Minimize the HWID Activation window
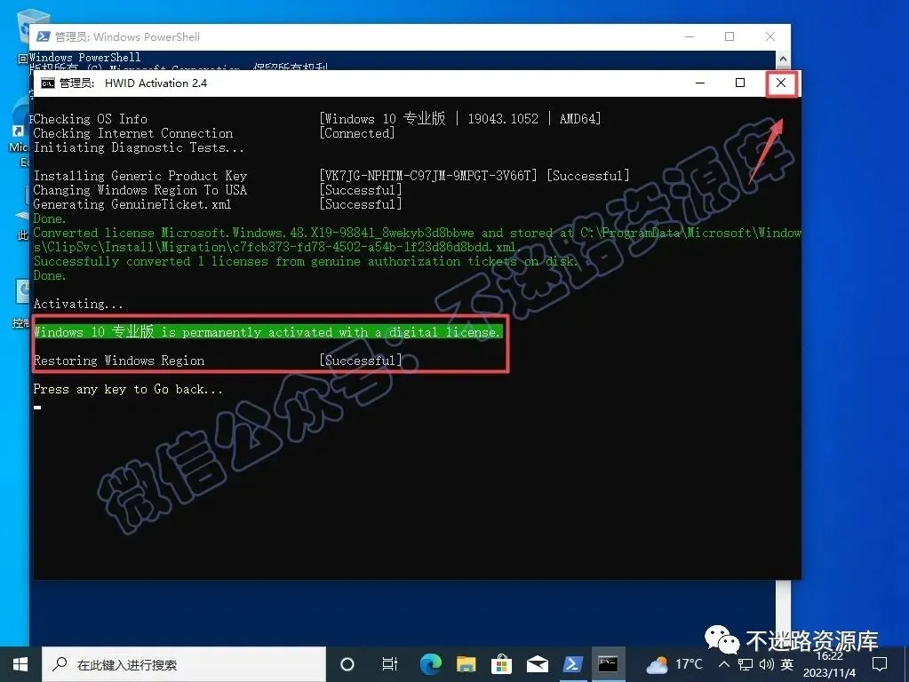 (x=700, y=83)
